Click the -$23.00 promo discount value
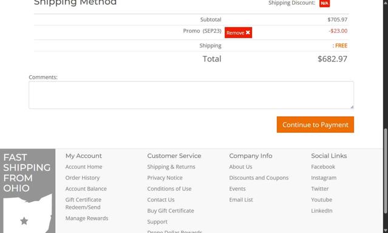The width and height of the screenshot is (388, 233). pos(338,31)
